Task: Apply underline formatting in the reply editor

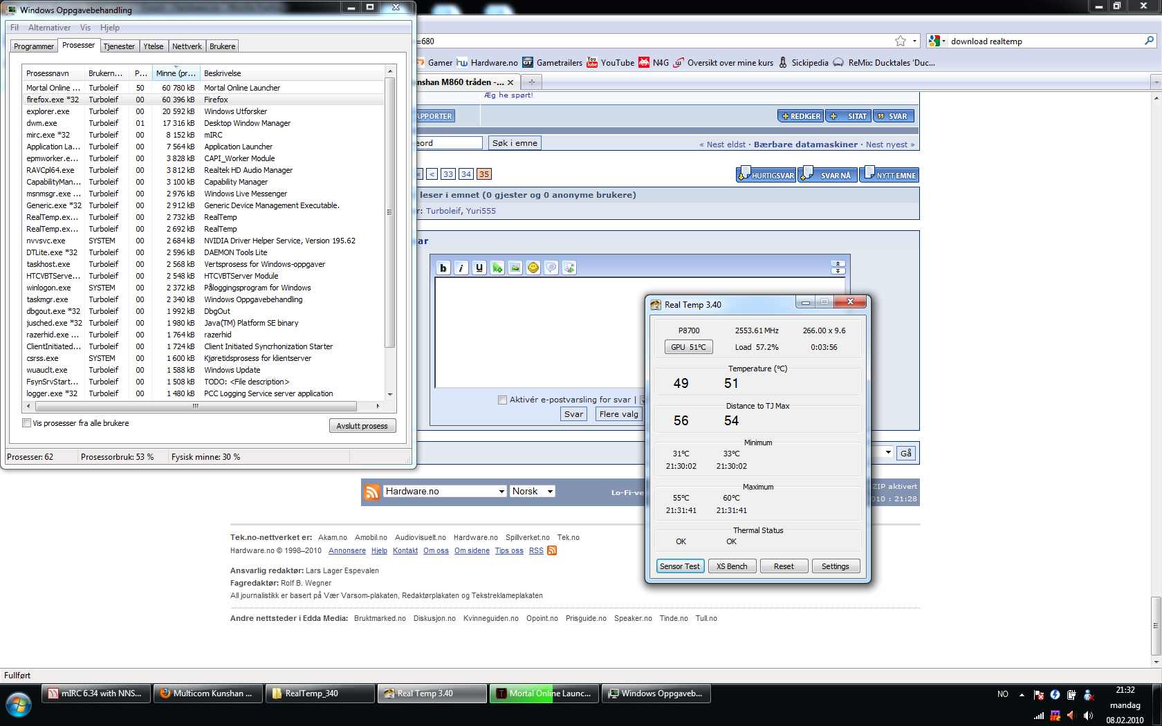Action: 479,268
